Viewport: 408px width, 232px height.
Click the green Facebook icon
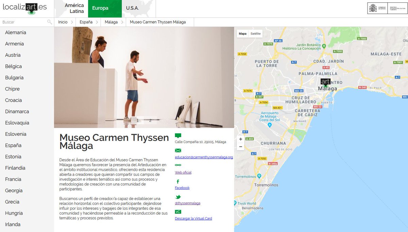click(178, 181)
